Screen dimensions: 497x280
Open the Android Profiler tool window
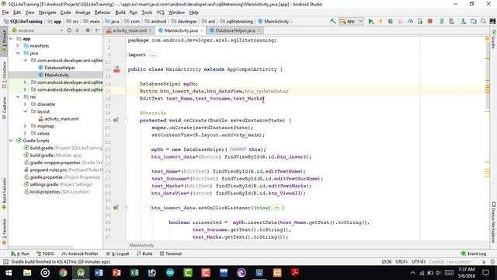[80, 254]
